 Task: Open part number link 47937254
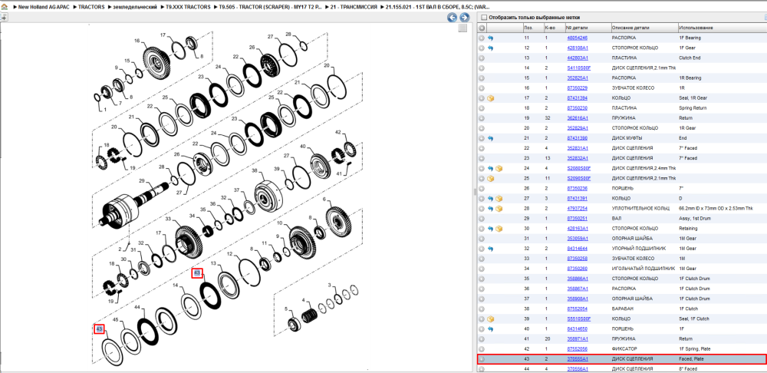(578, 209)
